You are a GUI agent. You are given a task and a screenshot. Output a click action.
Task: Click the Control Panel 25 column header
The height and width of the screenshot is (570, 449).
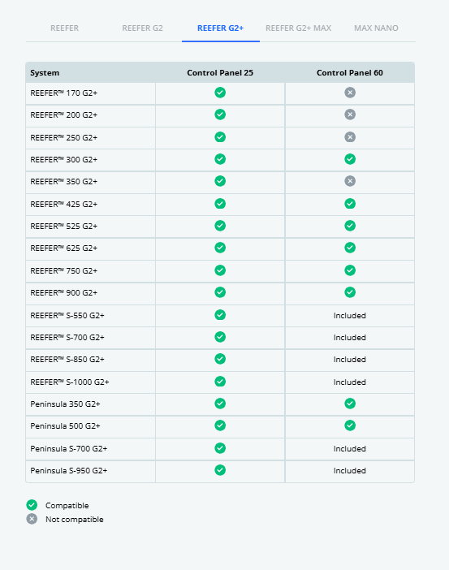click(220, 73)
